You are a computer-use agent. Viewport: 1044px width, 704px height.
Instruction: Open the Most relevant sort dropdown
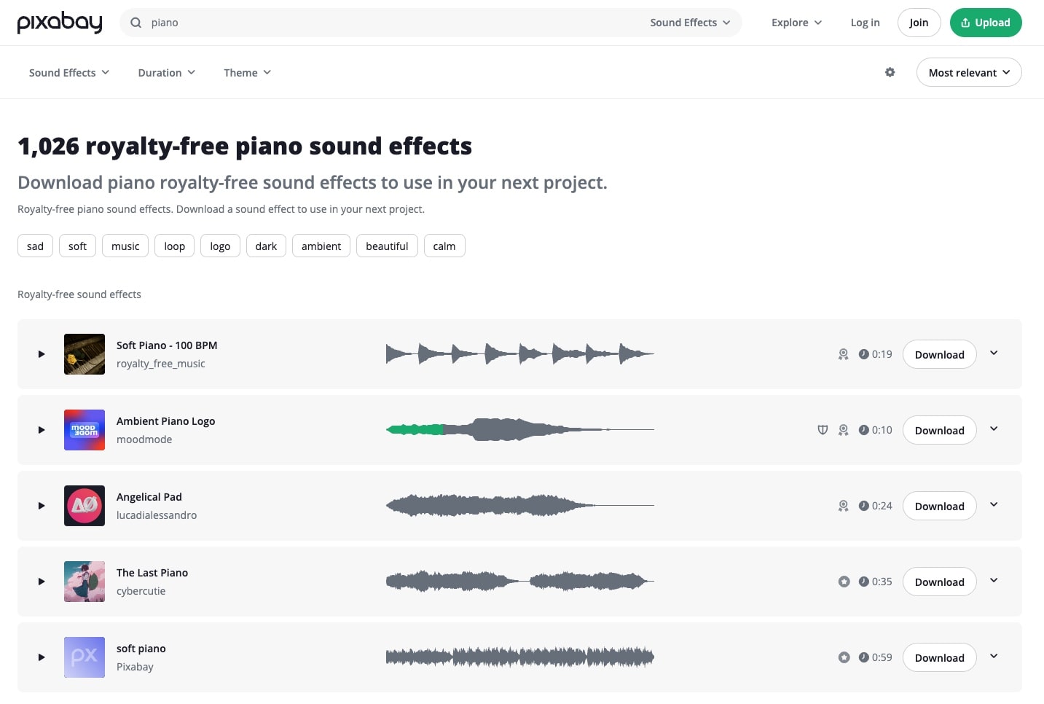point(968,72)
